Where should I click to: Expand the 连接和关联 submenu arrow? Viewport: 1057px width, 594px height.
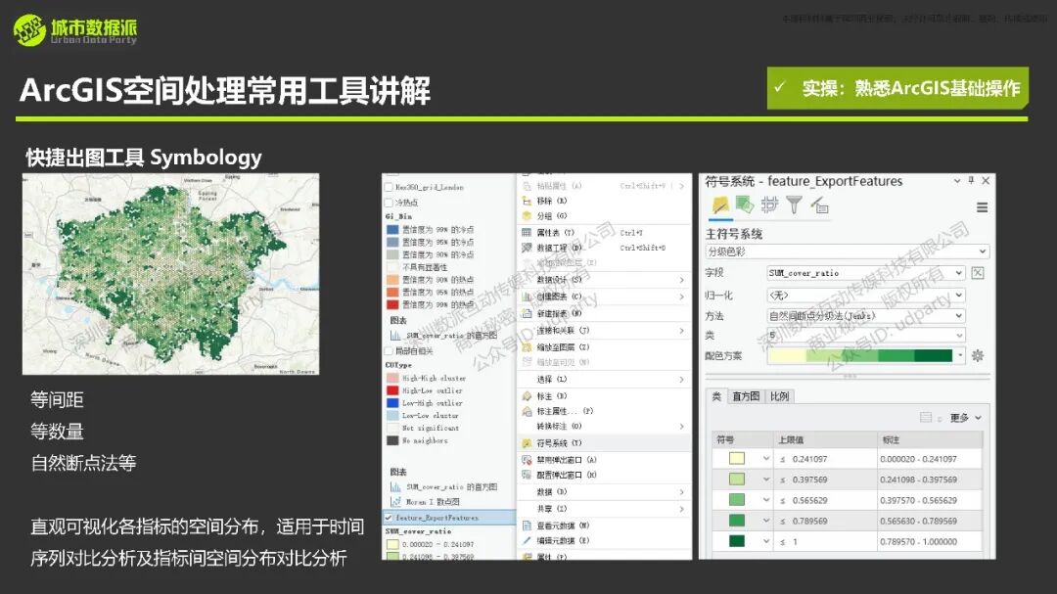pos(681,331)
